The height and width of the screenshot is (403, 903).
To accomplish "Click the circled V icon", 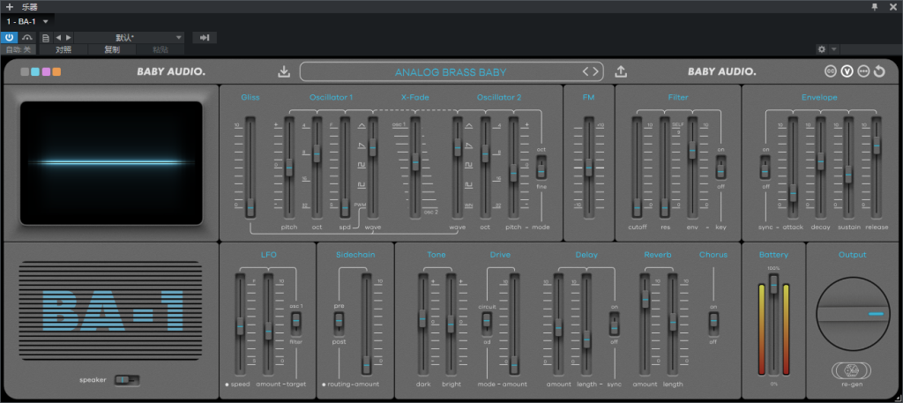I will tap(847, 71).
